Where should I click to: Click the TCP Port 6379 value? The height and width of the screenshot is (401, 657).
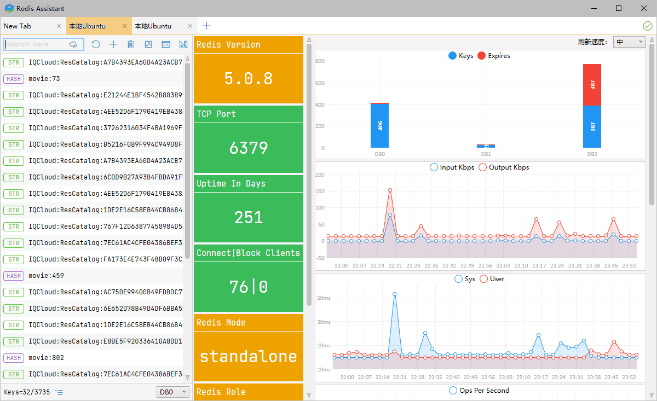[x=249, y=148]
